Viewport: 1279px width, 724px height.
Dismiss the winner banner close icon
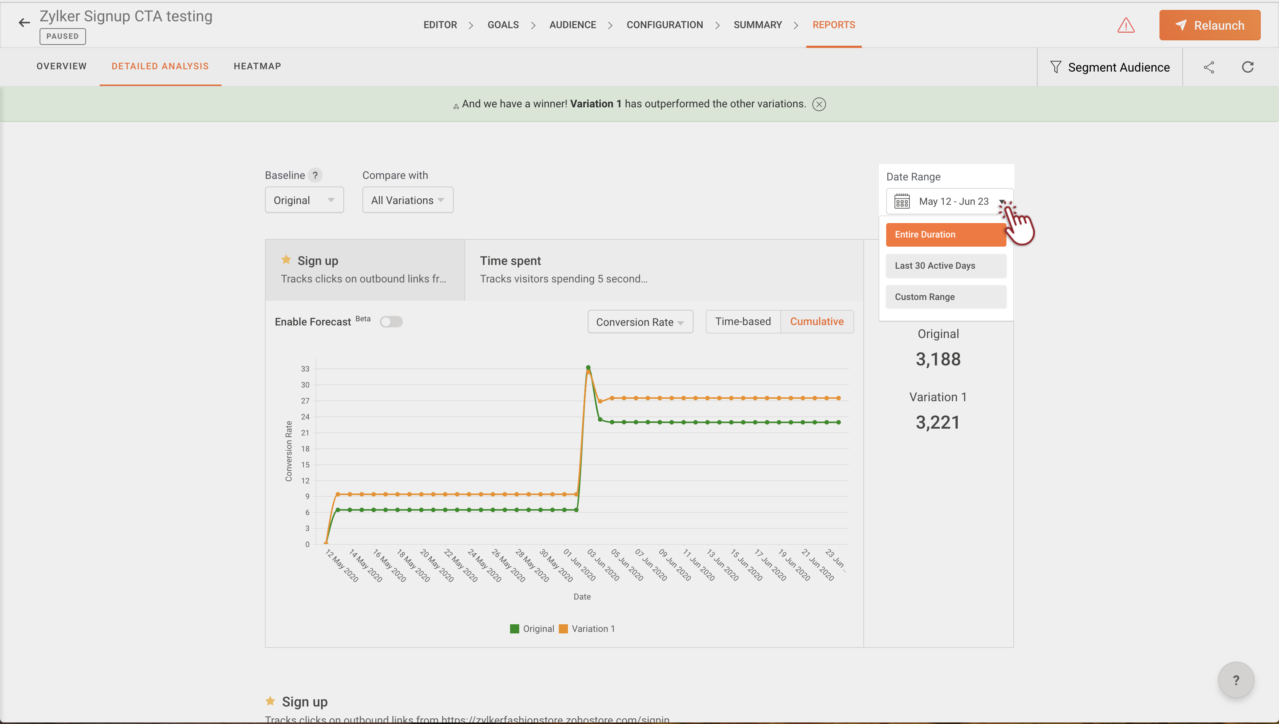click(x=818, y=104)
